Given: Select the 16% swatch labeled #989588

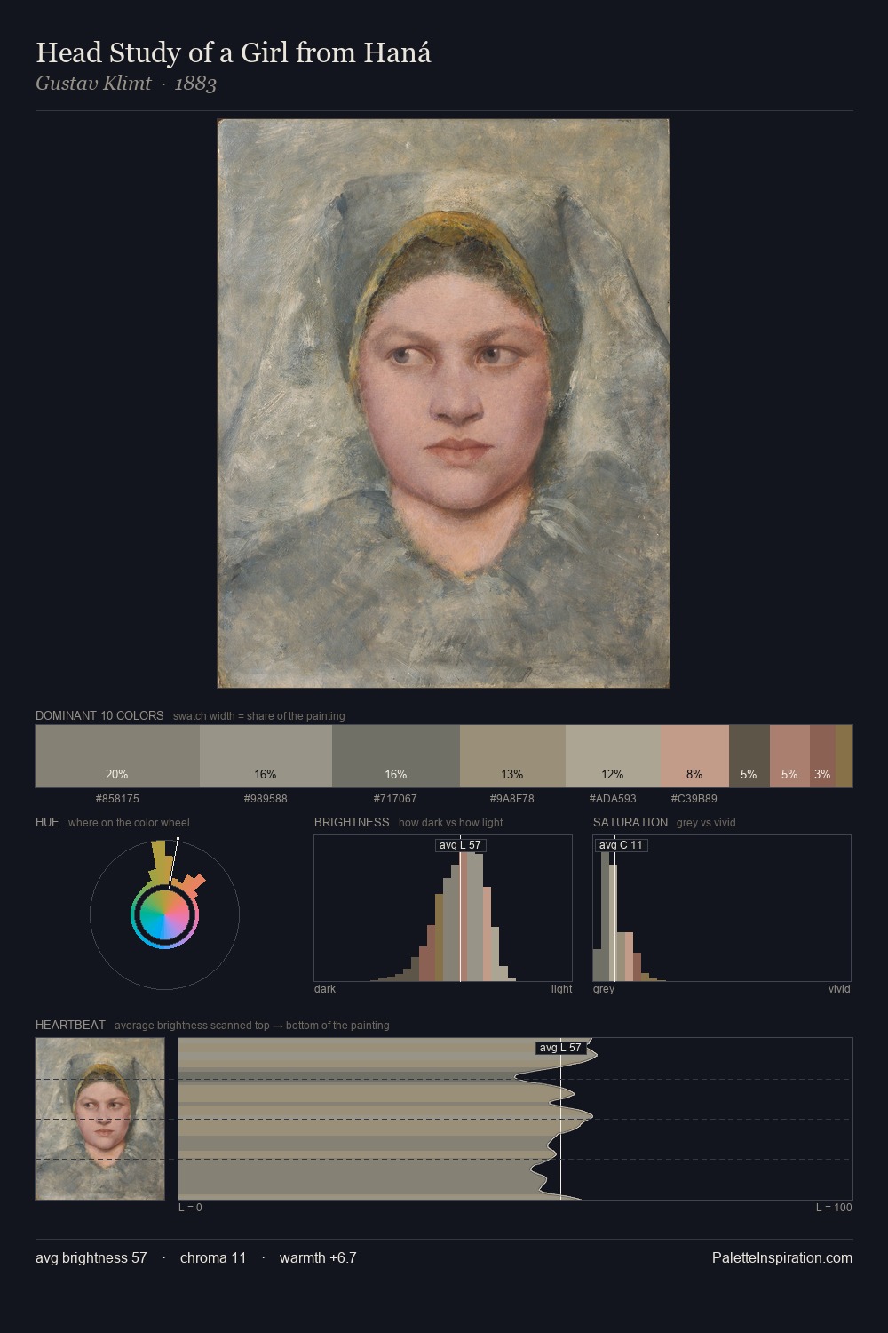Looking at the screenshot, I should coord(266,756).
